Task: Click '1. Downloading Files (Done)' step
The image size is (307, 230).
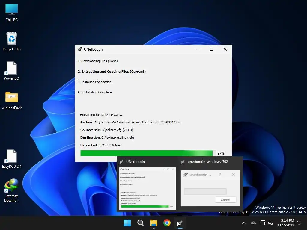Action: 97,61
